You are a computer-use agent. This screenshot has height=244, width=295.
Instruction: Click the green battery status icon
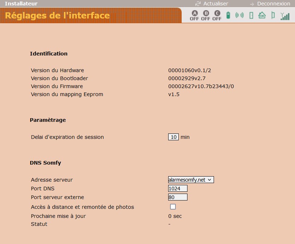[x=228, y=16]
